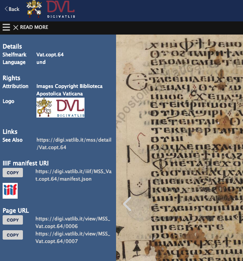Open the page URL ending 0007
Viewport: 243px width, 261px height.
[73, 237]
